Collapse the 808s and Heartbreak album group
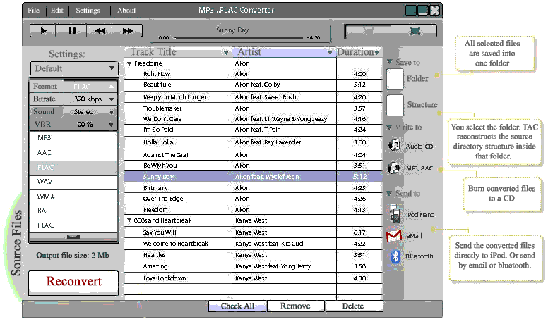The image size is (548, 324). pos(129,220)
